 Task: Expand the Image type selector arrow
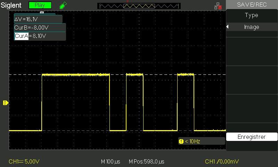tap(228, 27)
